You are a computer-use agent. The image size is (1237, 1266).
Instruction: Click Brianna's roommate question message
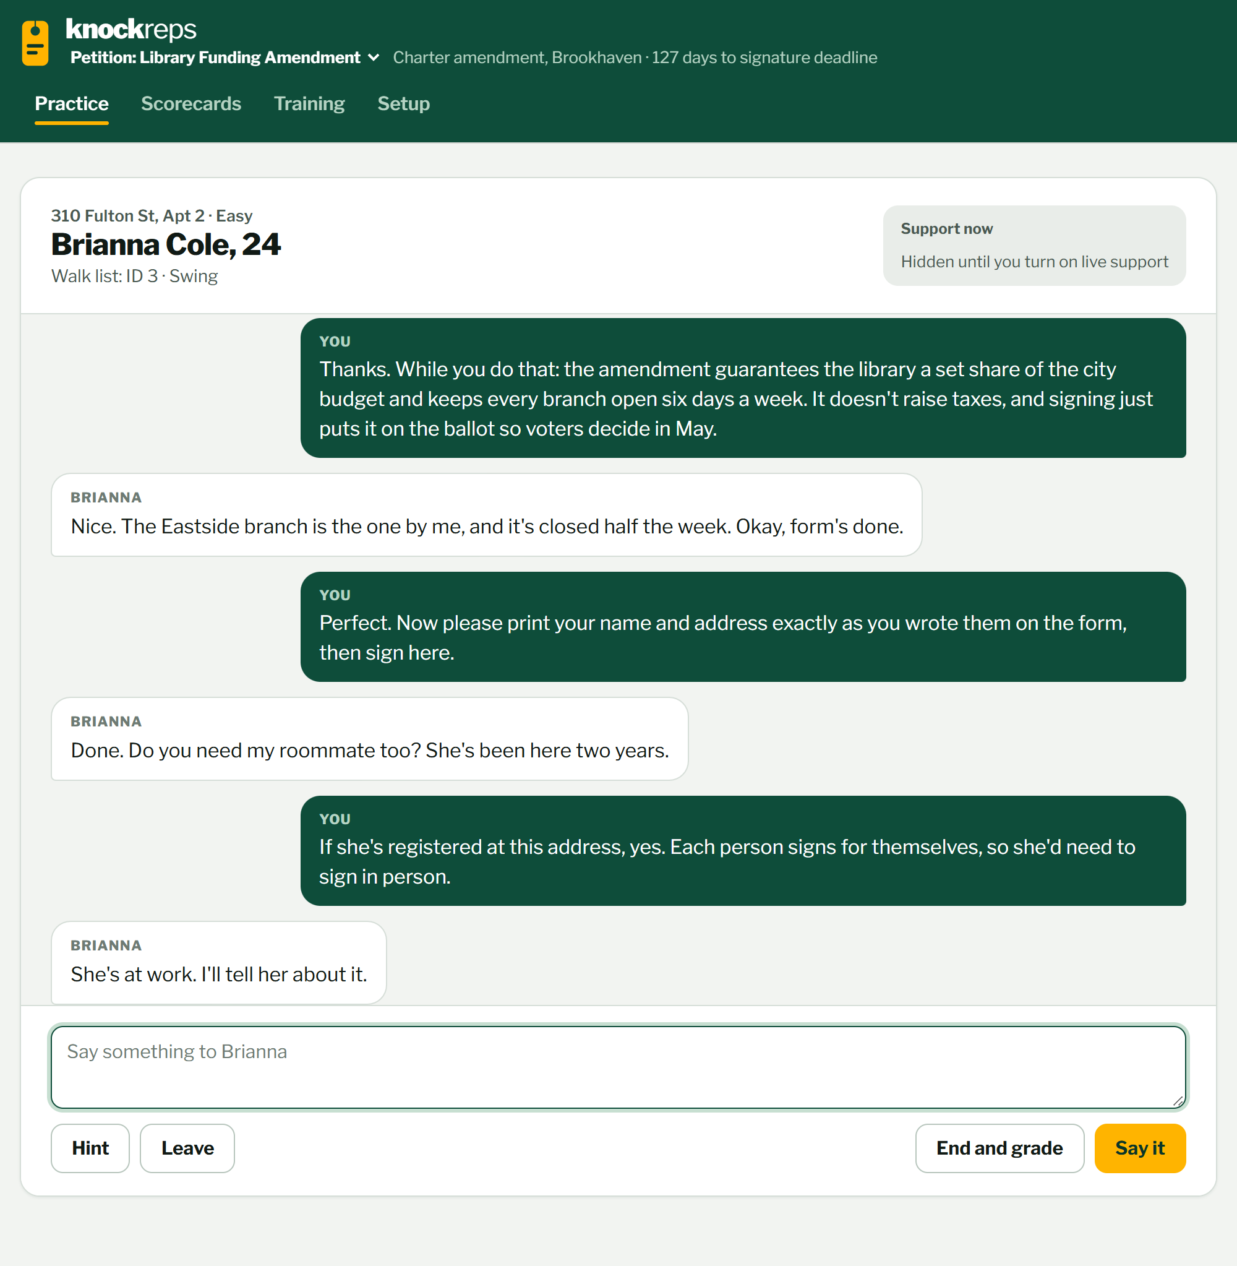(x=369, y=739)
